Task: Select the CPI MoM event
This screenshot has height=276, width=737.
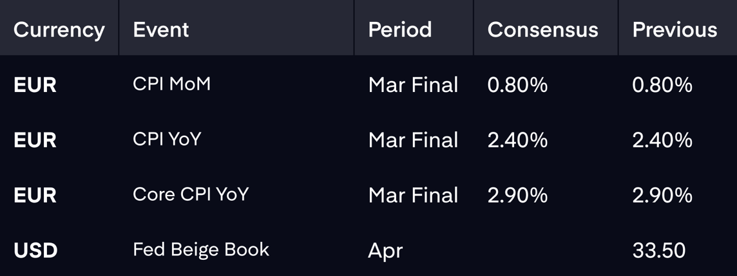Action: tap(171, 84)
